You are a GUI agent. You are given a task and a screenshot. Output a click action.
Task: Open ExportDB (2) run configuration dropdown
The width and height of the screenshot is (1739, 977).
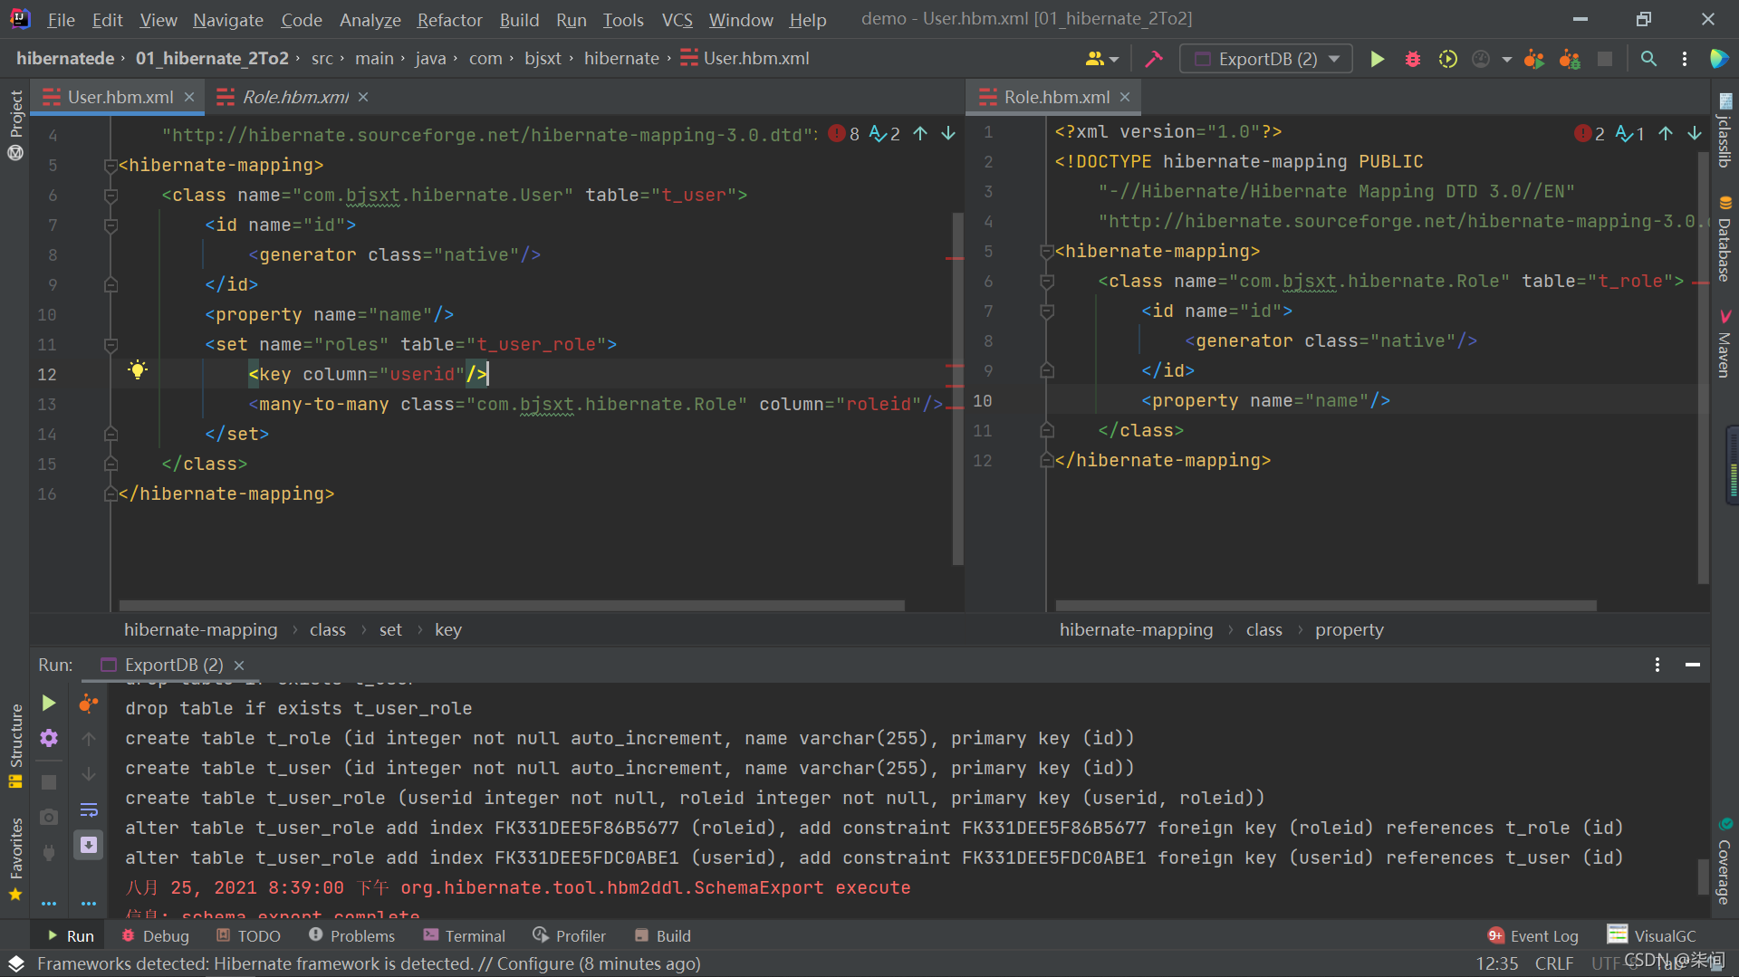tap(1265, 59)
